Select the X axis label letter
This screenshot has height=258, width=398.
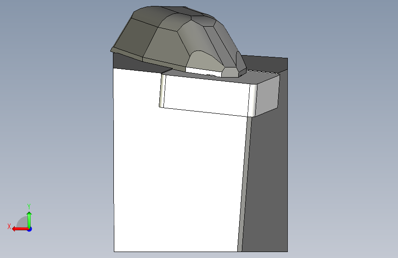click(9, 226)
